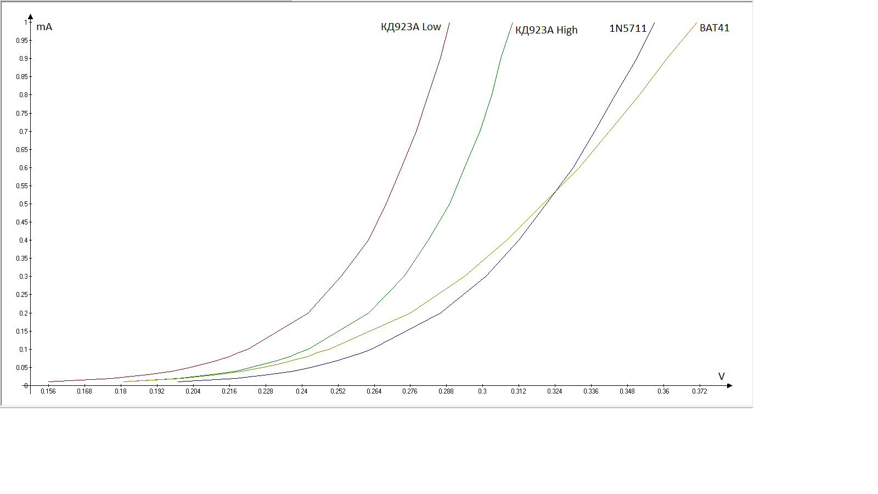878x494 pixels.
Task: Click the 0.8 current axis tick
Action: 24,95
